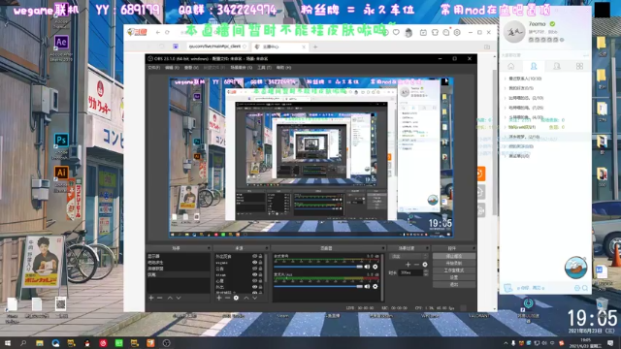Screen dimensions: 621x349
Task: Open desktop audio channel settings gear
Action: [376, 267]
